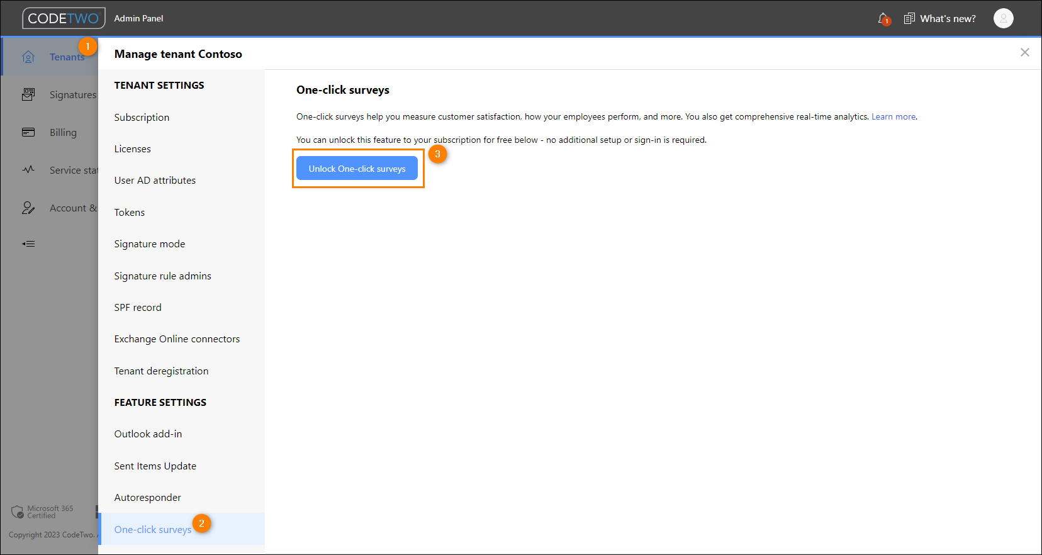Click the One-click surveys page heading
This screenshot has height=555, width=1042.
(343, 89)
